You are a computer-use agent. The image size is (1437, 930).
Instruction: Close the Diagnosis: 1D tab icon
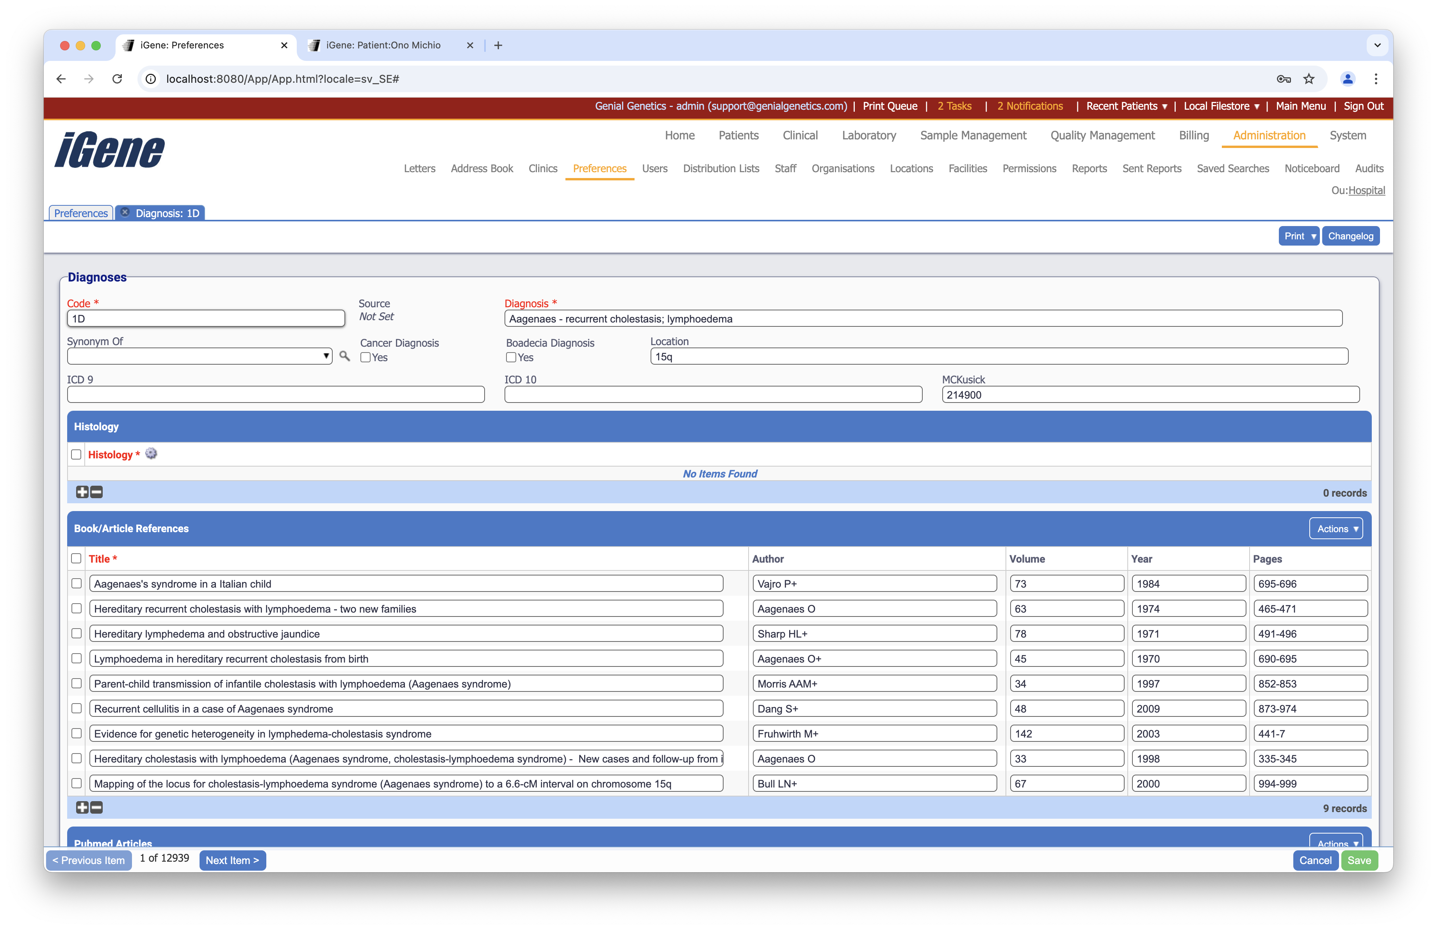[x=125, y=212]
